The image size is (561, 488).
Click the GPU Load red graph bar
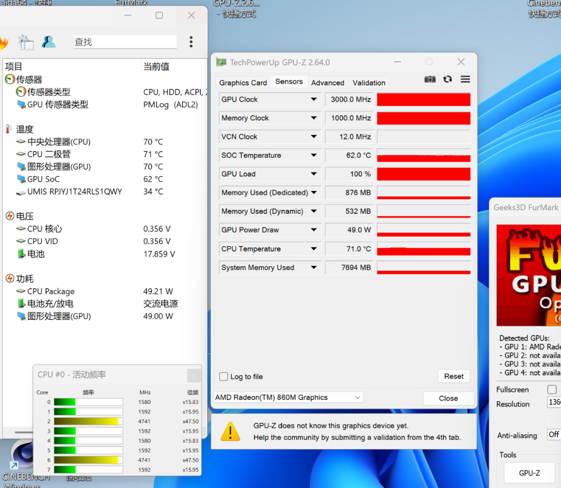pos(424,174)
